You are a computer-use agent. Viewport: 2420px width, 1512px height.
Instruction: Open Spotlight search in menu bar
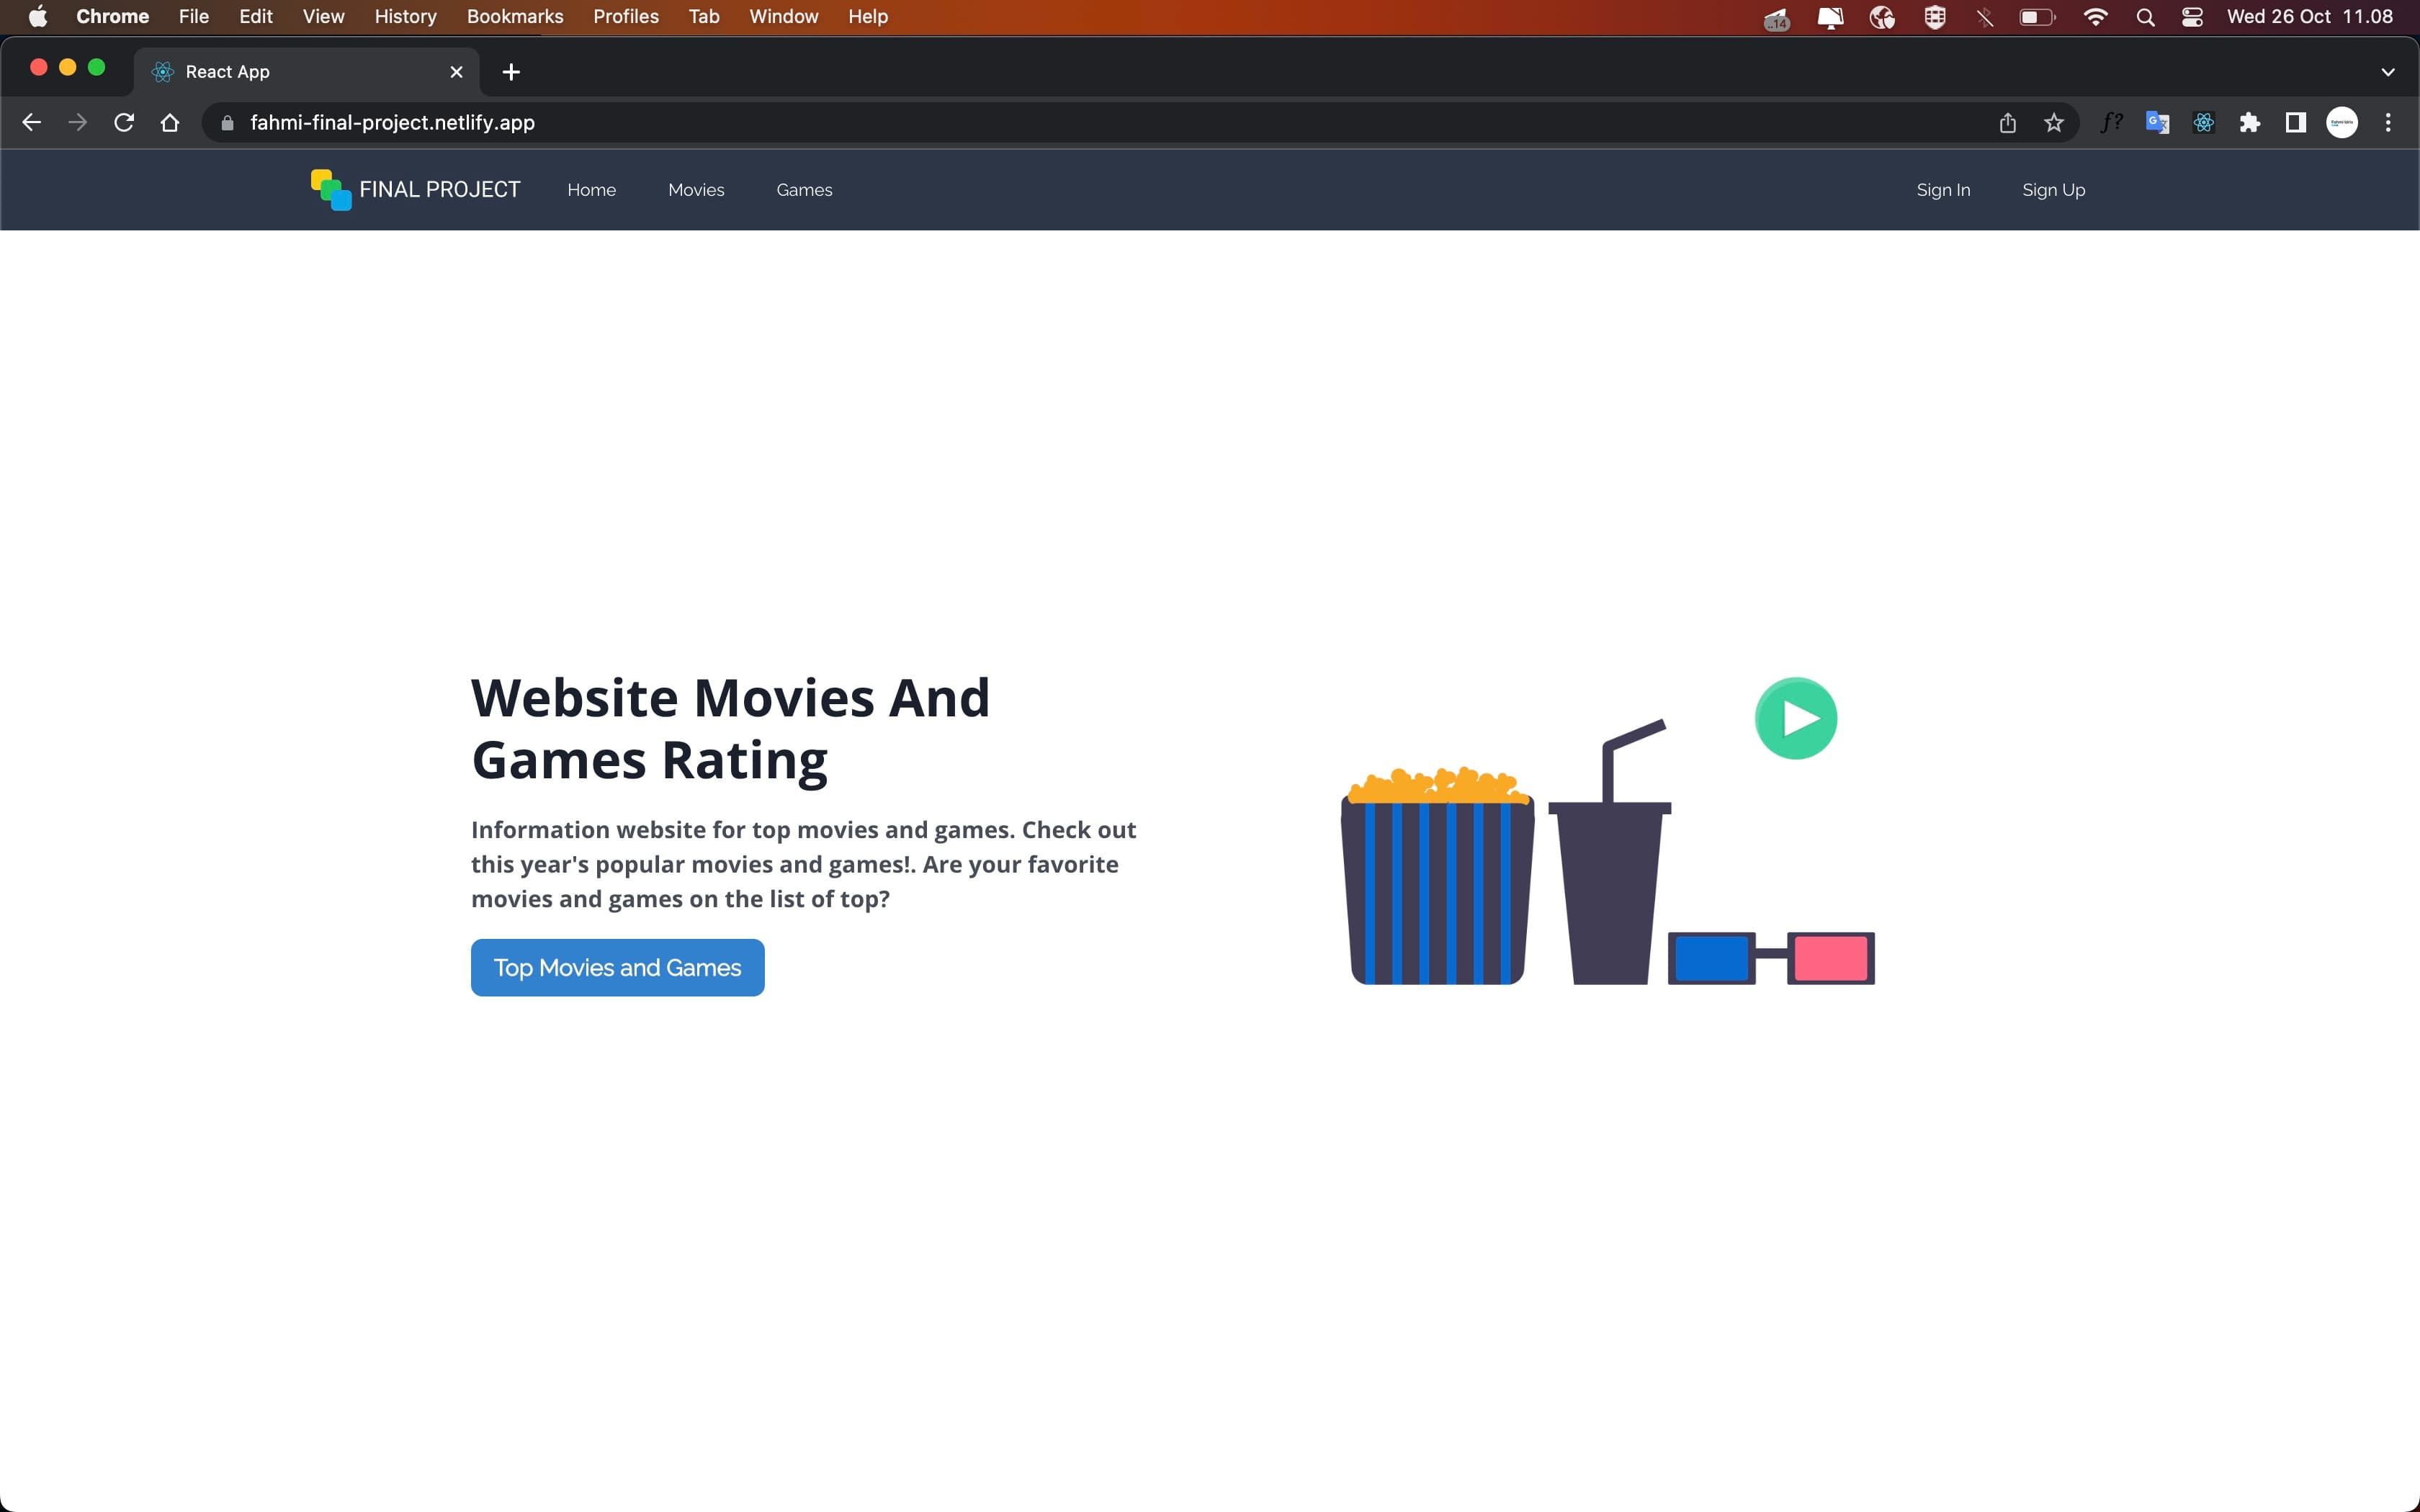2145,17
